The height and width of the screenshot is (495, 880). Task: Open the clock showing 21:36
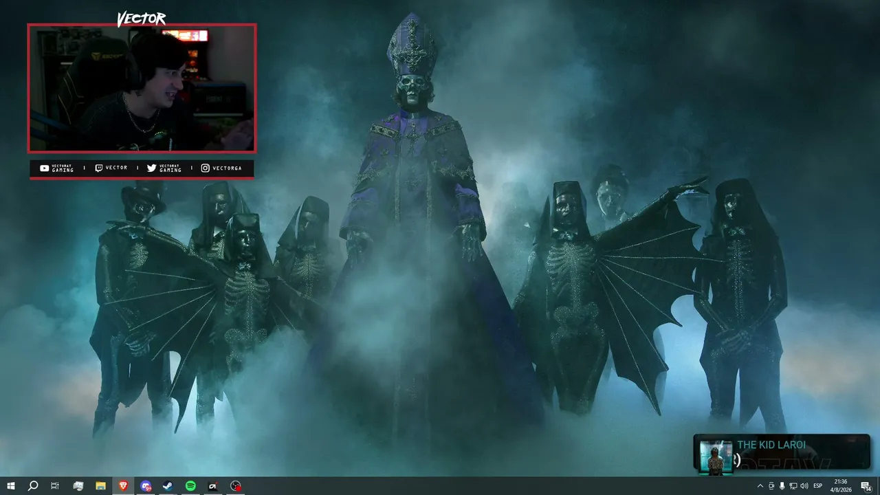841,486
